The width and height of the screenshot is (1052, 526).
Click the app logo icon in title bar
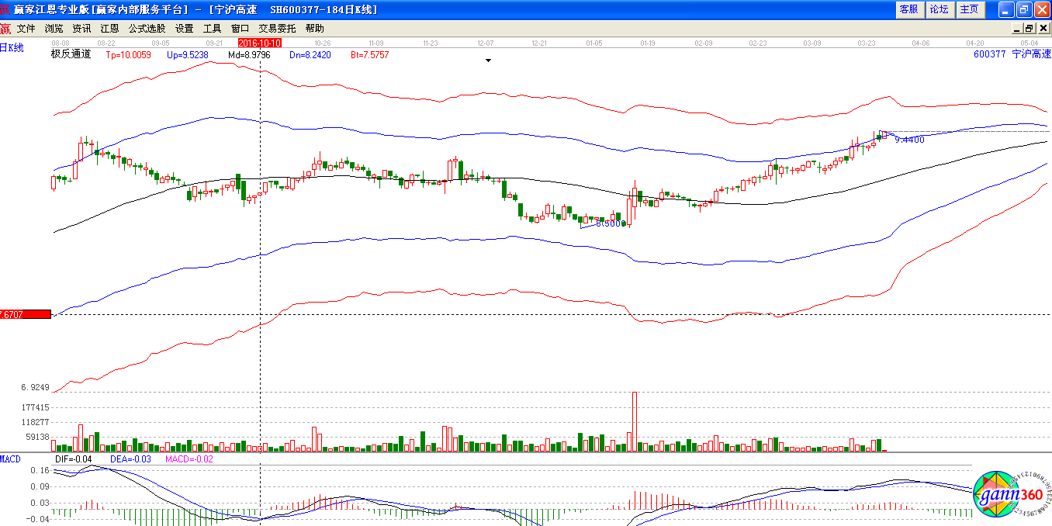coord(6,9)
